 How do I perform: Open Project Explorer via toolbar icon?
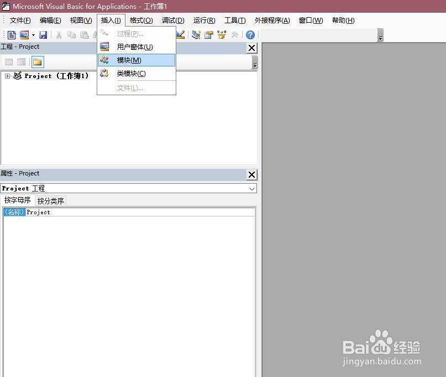click(196, 35)
